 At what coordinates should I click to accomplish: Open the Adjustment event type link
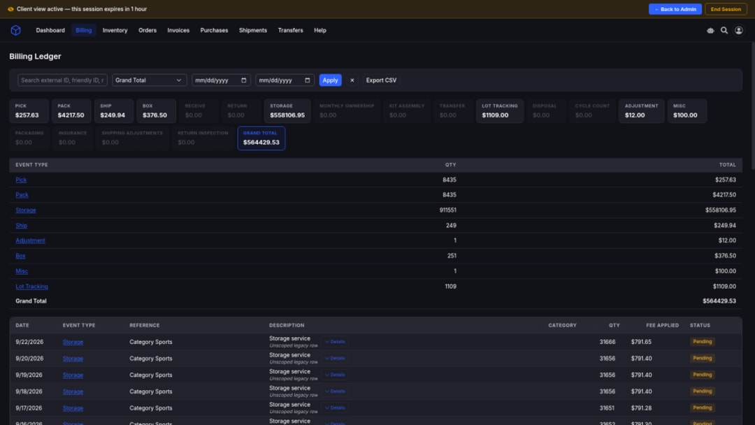30,240
